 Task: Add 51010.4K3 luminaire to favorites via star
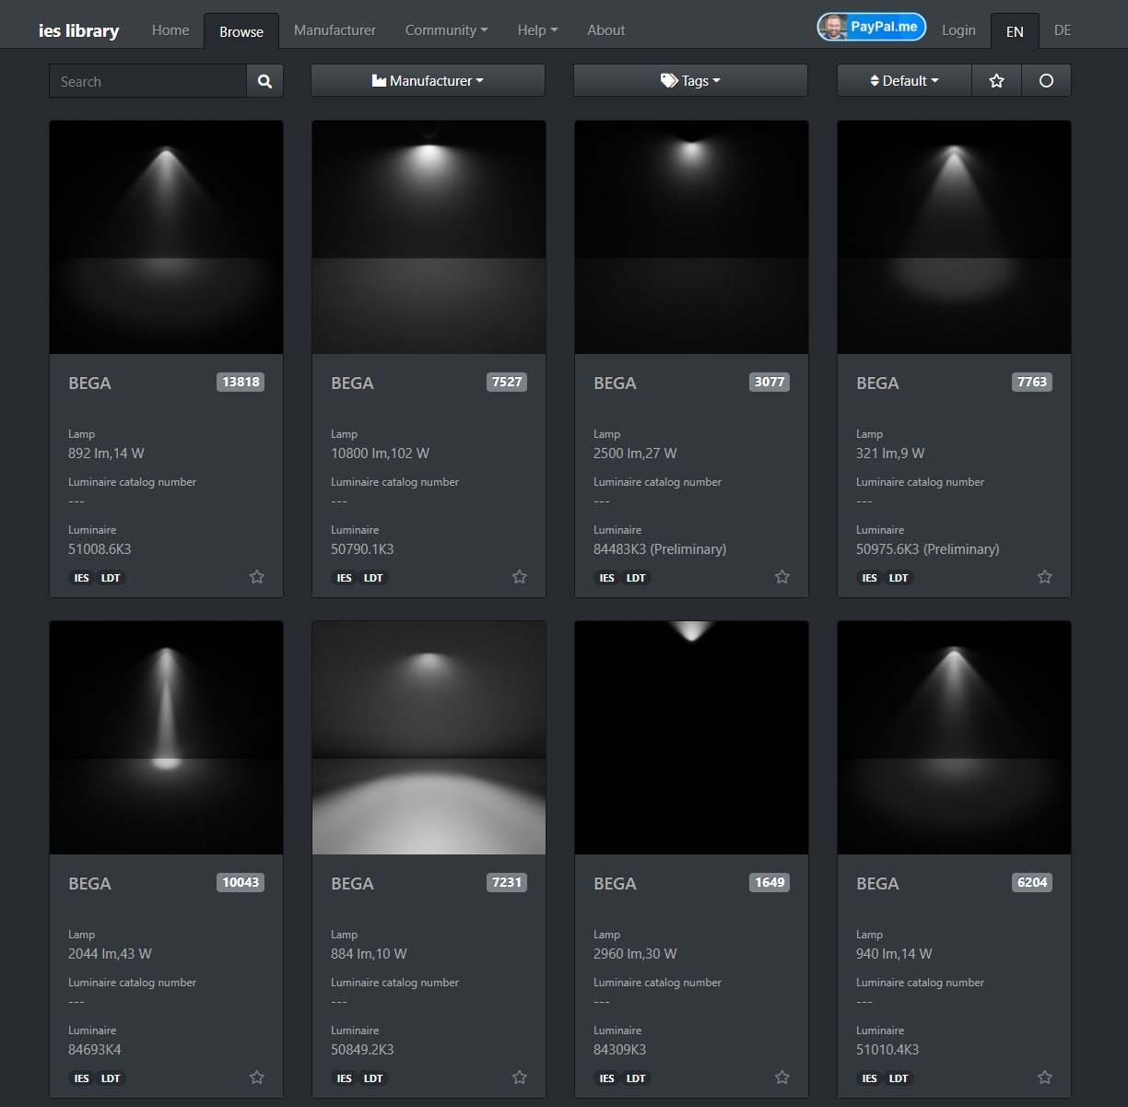click(1045, 1078)
